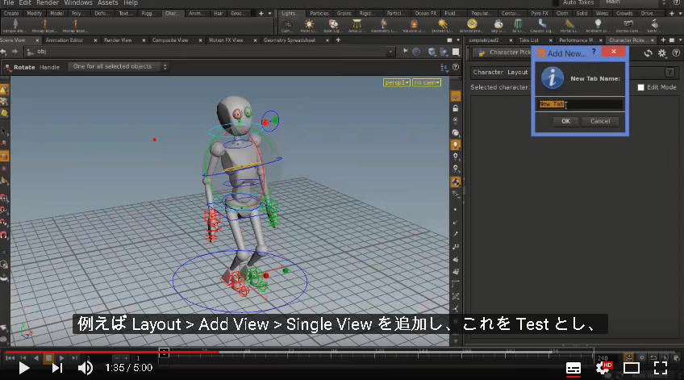
Task: Add a new pane tab beside Geometry Spreadsheet
Action: click(338, 40)
